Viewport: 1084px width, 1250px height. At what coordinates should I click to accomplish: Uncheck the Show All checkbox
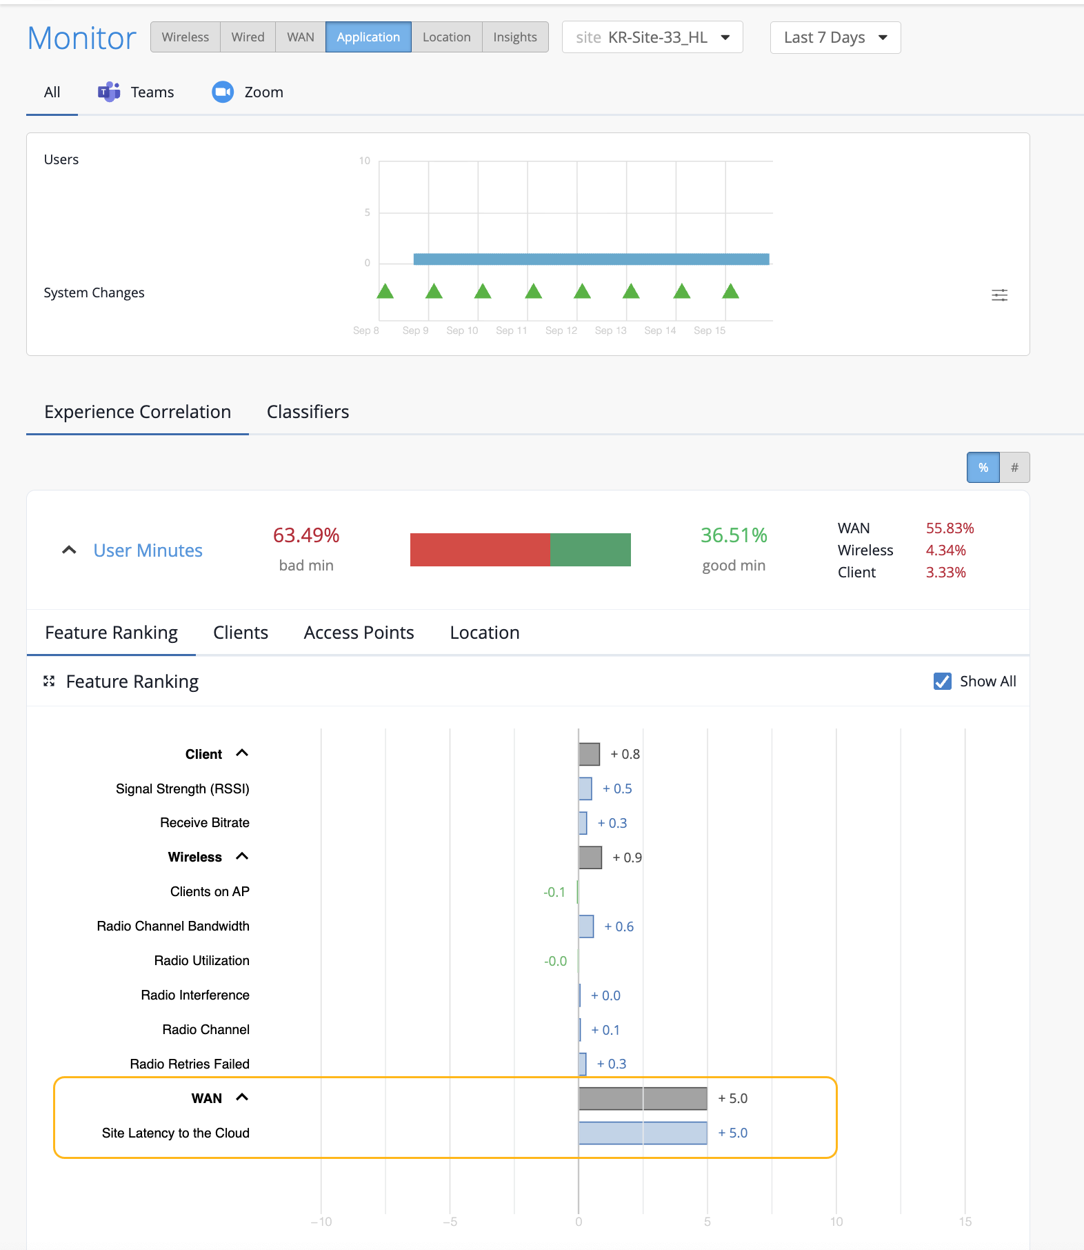pyautogui.click(x=942, y=682)
